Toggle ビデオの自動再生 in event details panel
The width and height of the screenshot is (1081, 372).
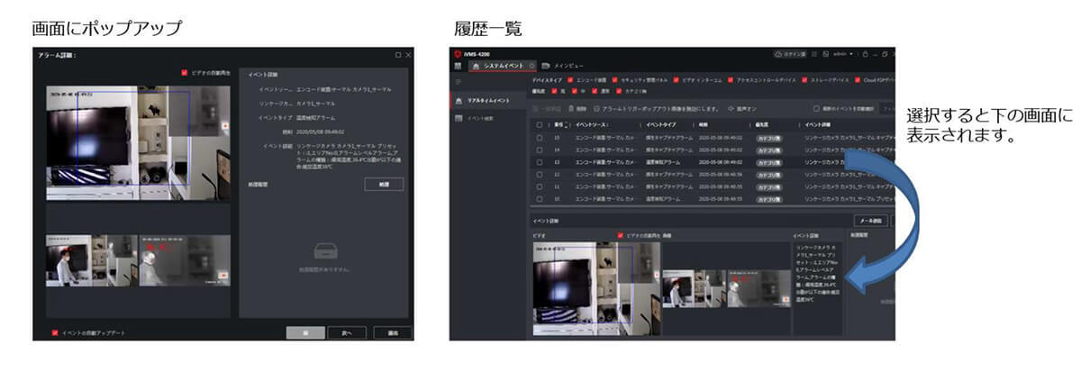620,236
